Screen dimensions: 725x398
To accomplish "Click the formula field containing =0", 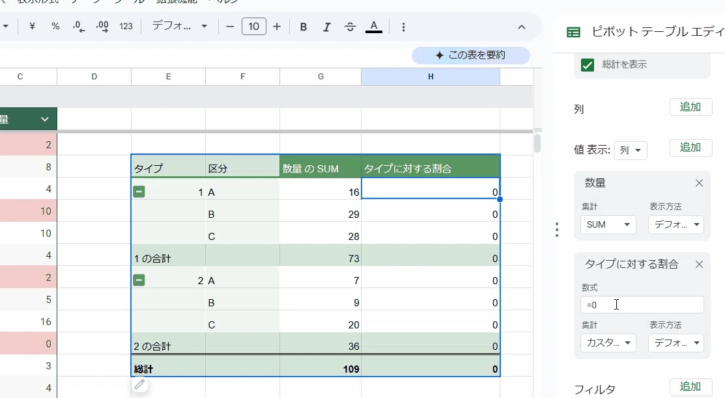I will click(x=642, y=305).
